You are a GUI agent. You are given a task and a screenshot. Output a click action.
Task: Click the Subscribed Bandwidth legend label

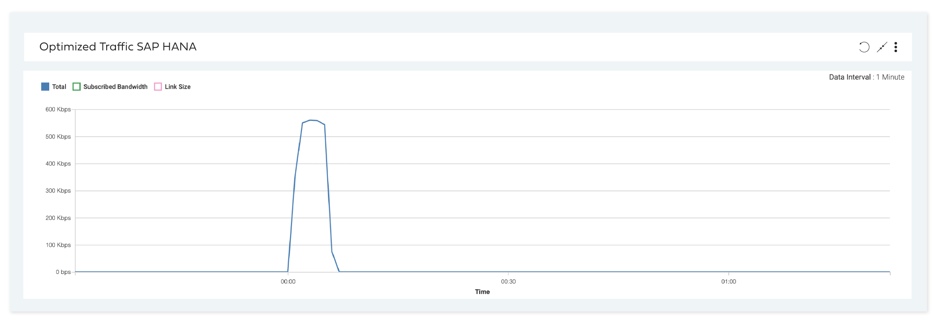pyautogui.click(x=115, y=87)
